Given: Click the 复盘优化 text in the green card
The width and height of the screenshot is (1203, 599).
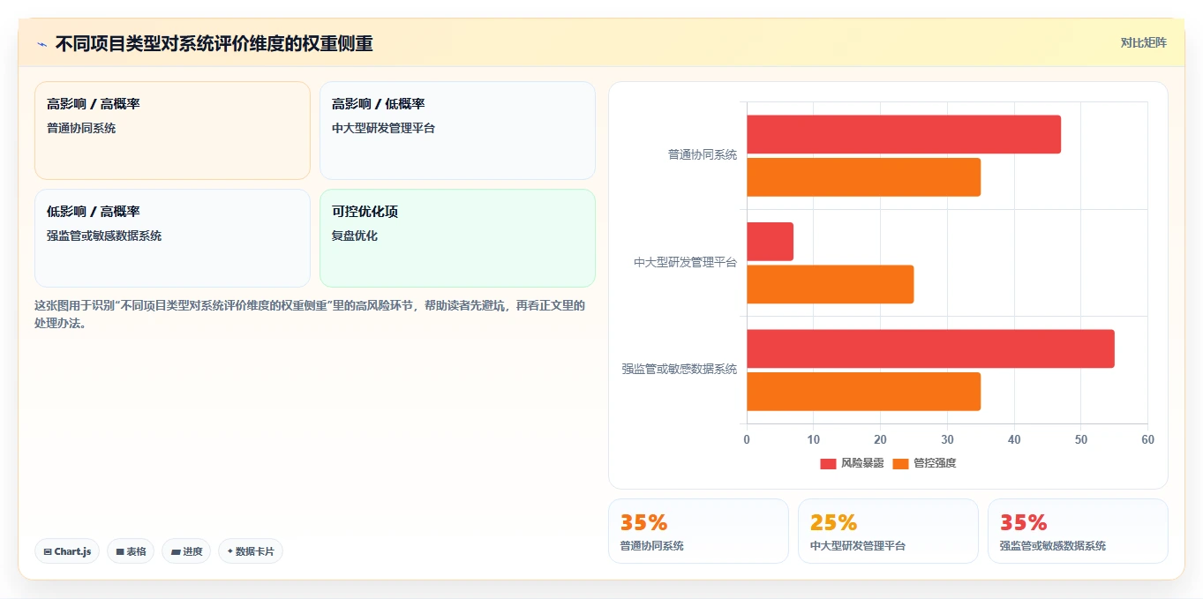Looking at the screenshot, I should [x=355, y=236].
